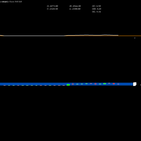Select the OH: 3.23 reading

coord(96,9)
